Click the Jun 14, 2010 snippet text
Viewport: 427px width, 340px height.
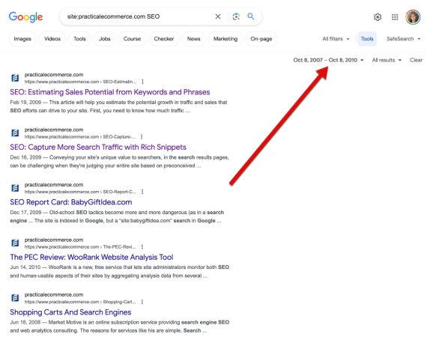(120, 271)
